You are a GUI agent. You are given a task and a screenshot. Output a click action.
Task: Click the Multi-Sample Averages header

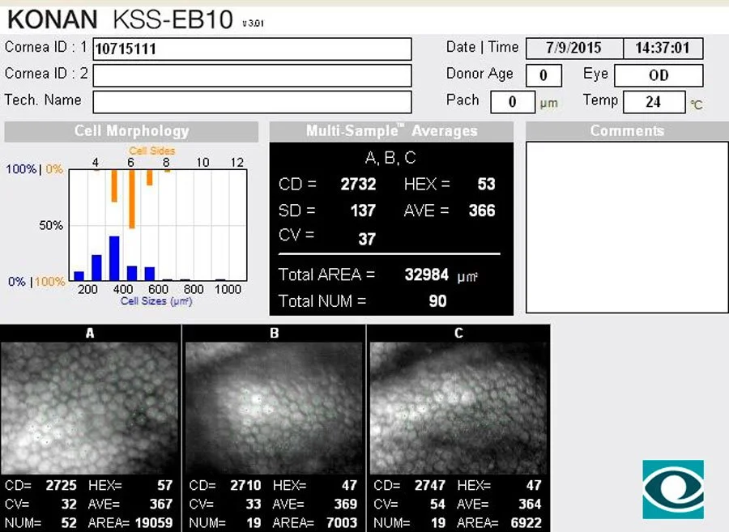(x=391, y=131)
